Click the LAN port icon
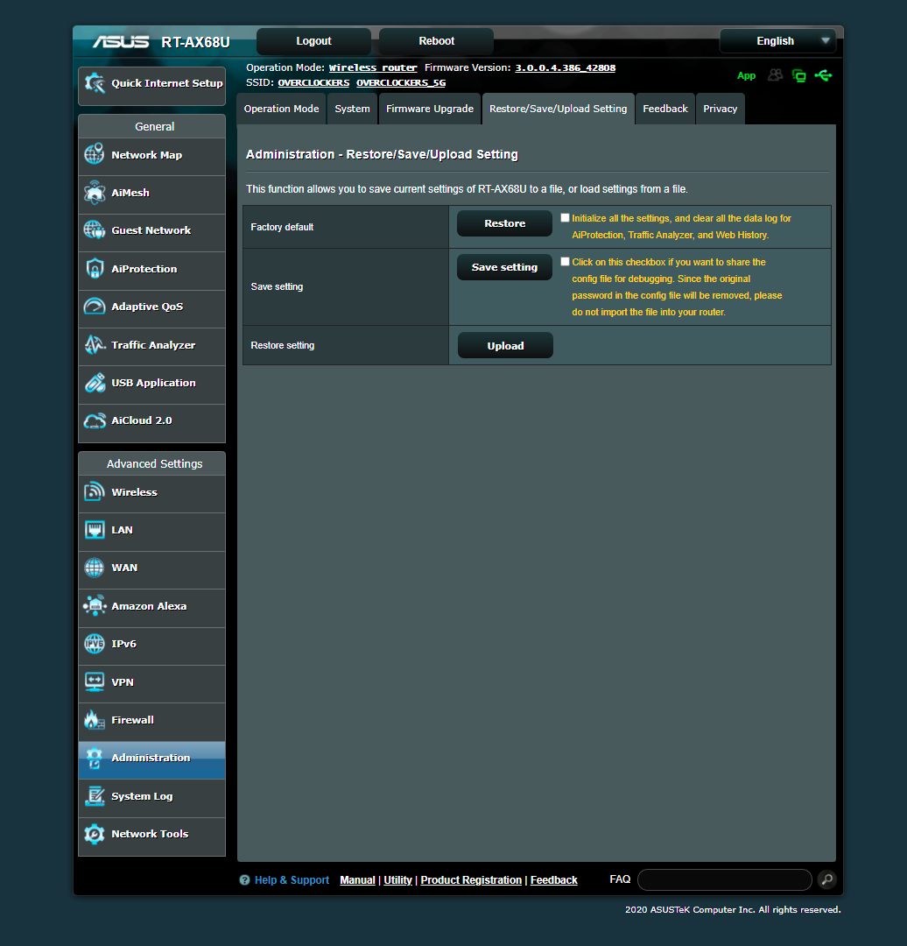 coord(95,530)
